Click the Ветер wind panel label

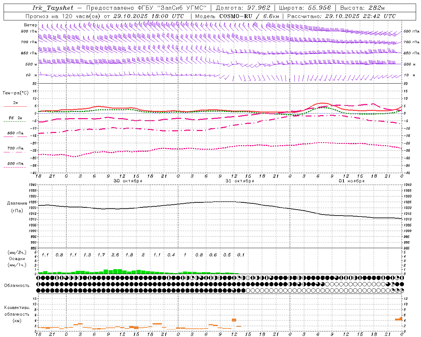tap(30, 25)
